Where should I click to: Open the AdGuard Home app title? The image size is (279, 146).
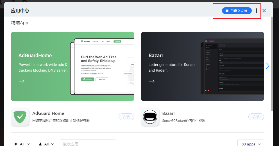[48, 113]
